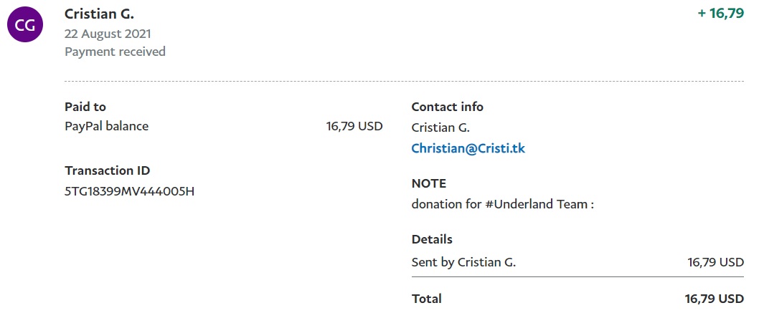Select transaction ID 5TG18399MV444005H
Screen dimensions: 764x318
coord(130,191)
